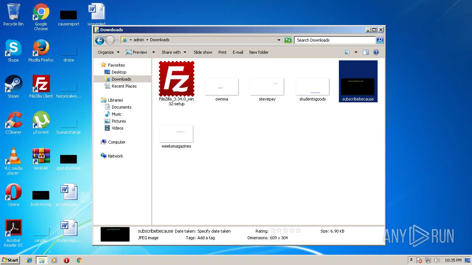Launch the WinRAR desktop shortcut

point(41,159)
